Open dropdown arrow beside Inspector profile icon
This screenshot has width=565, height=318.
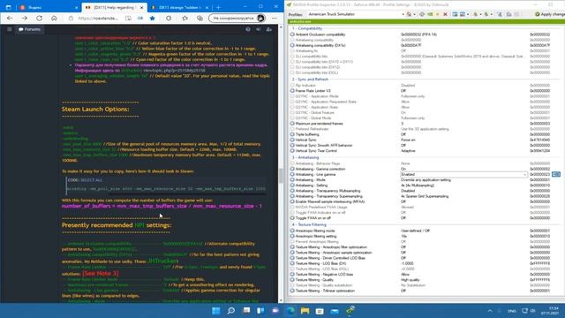pos(414,14)
